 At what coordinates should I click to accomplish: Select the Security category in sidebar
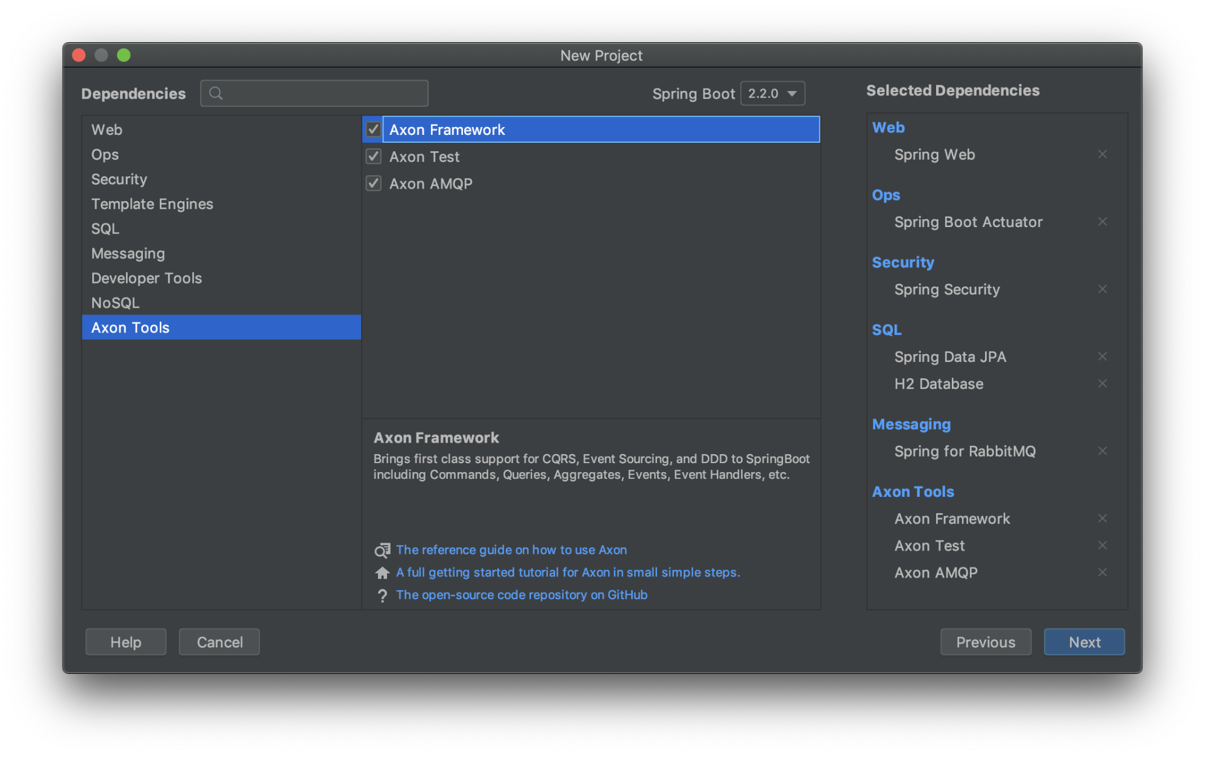click(x=119, y=178)
